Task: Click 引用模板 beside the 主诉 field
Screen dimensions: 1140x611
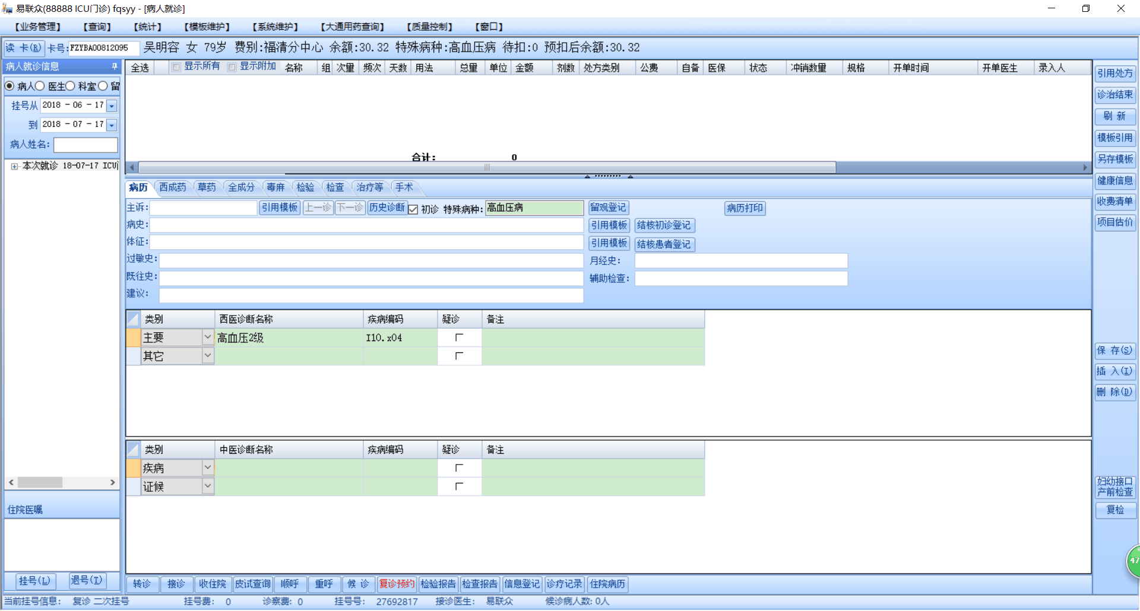Action: click(x=280, y=208)
